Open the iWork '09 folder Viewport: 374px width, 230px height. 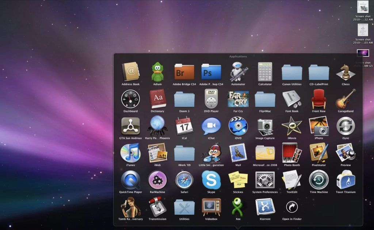(x=184, y=153)
